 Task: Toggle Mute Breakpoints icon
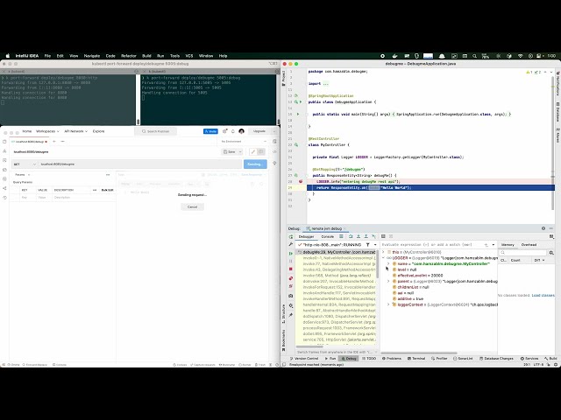pyautogui.click(x=290, y=286)
